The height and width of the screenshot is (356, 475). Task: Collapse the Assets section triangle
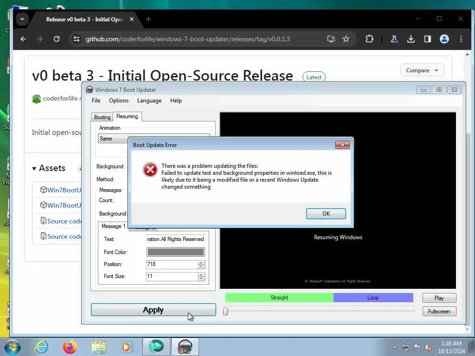(x=34, y=168)
